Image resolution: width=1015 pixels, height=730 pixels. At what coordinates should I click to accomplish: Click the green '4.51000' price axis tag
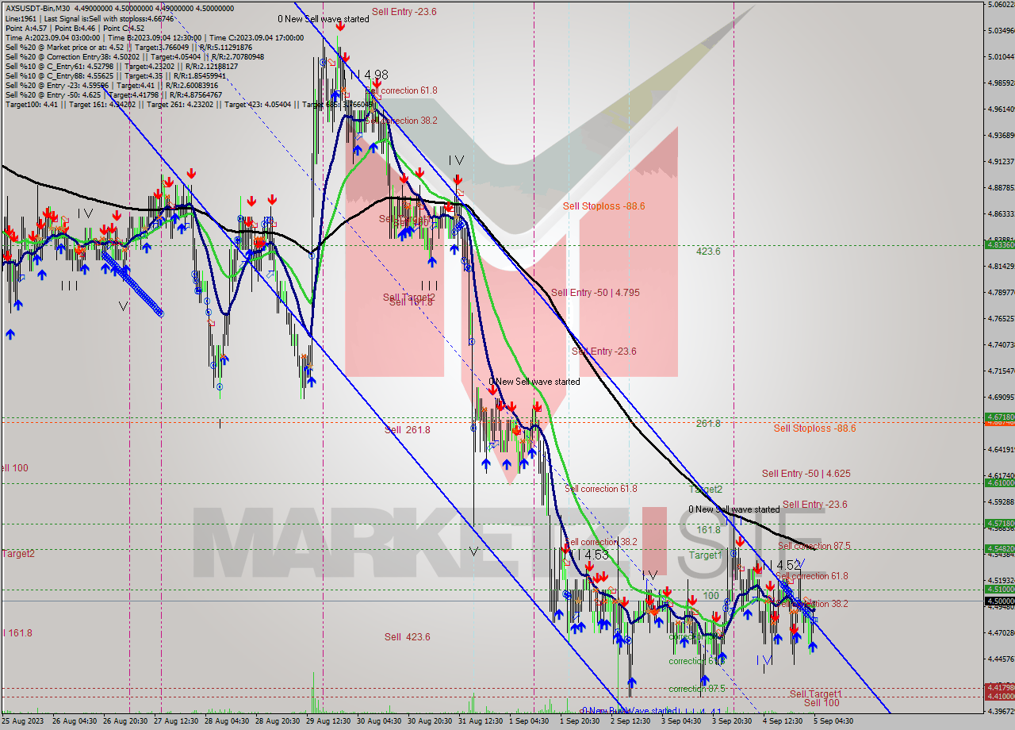tap(1000, 590)
